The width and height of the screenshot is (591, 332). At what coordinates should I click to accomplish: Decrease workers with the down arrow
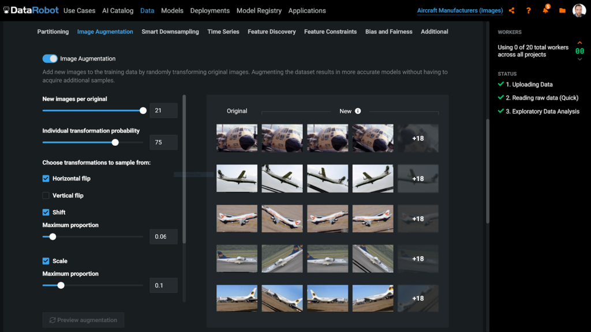[x=579, y=59]
